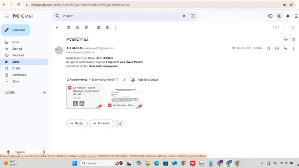The width and height of the screenshot is (299, 168).
Task: Mark the email as unread
Action: [99, 28]
